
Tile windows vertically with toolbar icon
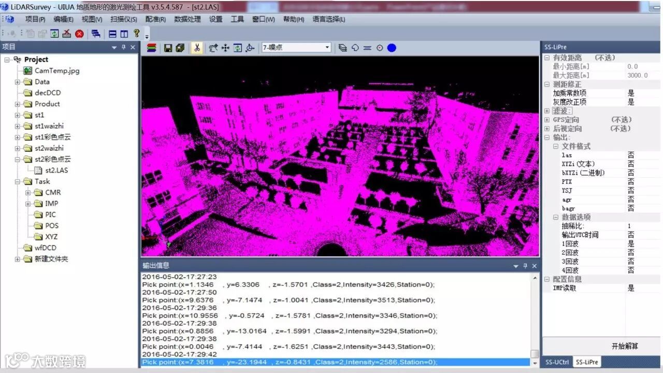point(124,34)
